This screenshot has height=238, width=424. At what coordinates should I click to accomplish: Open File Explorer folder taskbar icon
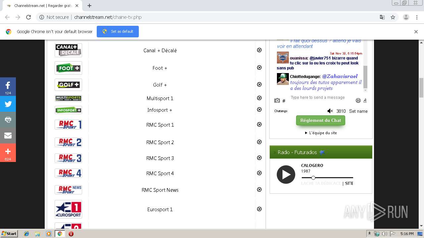point(37,234)
